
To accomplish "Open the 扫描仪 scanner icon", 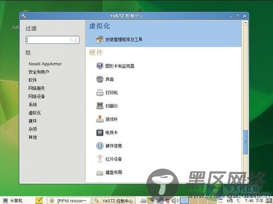I will pyautogui.click(x=99, y=106).
